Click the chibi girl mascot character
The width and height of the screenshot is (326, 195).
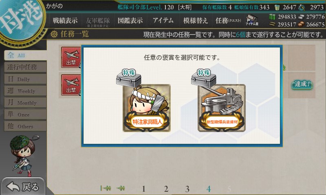(23, 155)
